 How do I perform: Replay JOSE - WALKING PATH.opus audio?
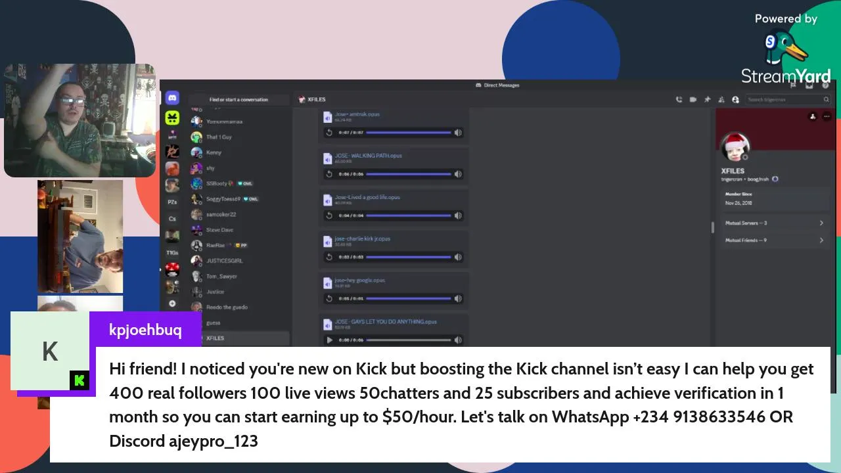[x=329, y=174]
